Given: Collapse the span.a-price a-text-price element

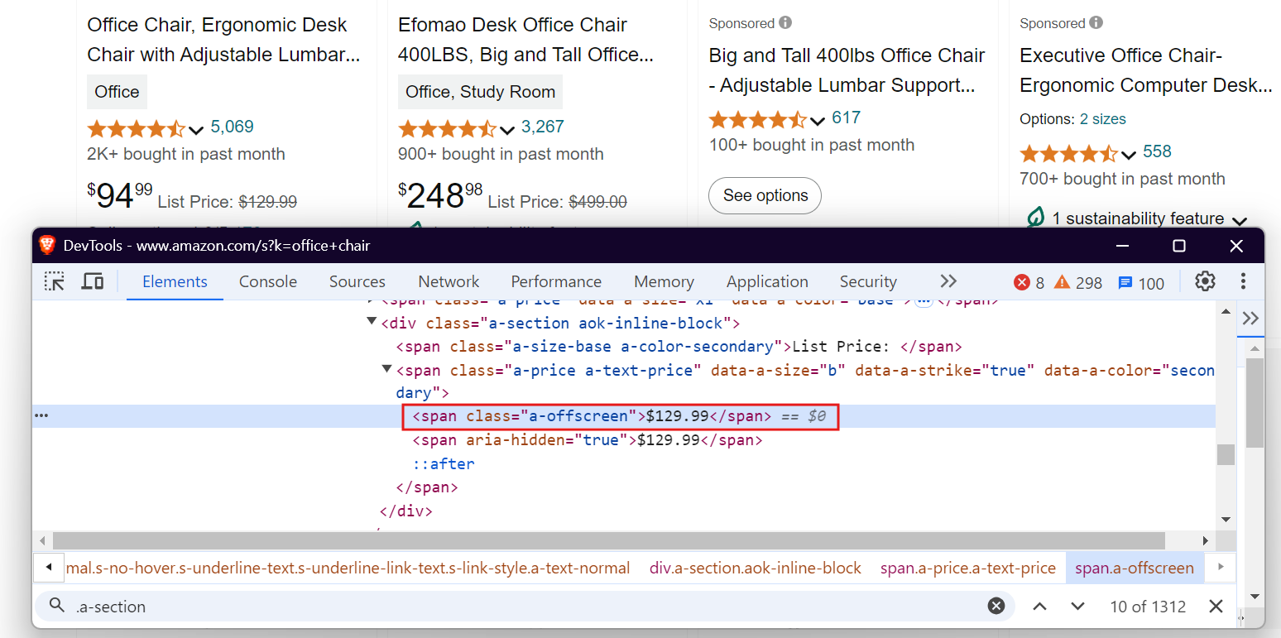Looking at the screenshot, I should 386,370.
